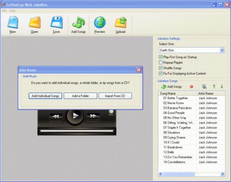Sort by the Artist Name column header
This screenshot has width=231, height=182.
point(211,94)
